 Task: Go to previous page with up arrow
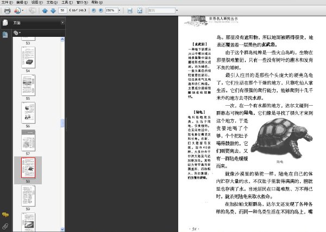pyautogui.click(x=45, y=10)
